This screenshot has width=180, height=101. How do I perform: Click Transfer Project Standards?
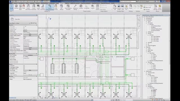click(x=50, y=7)
